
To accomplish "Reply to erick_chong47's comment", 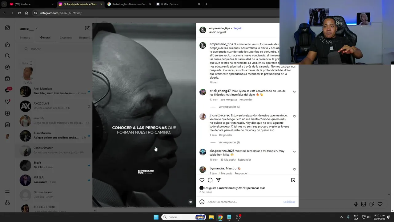I will coord(246,100).
